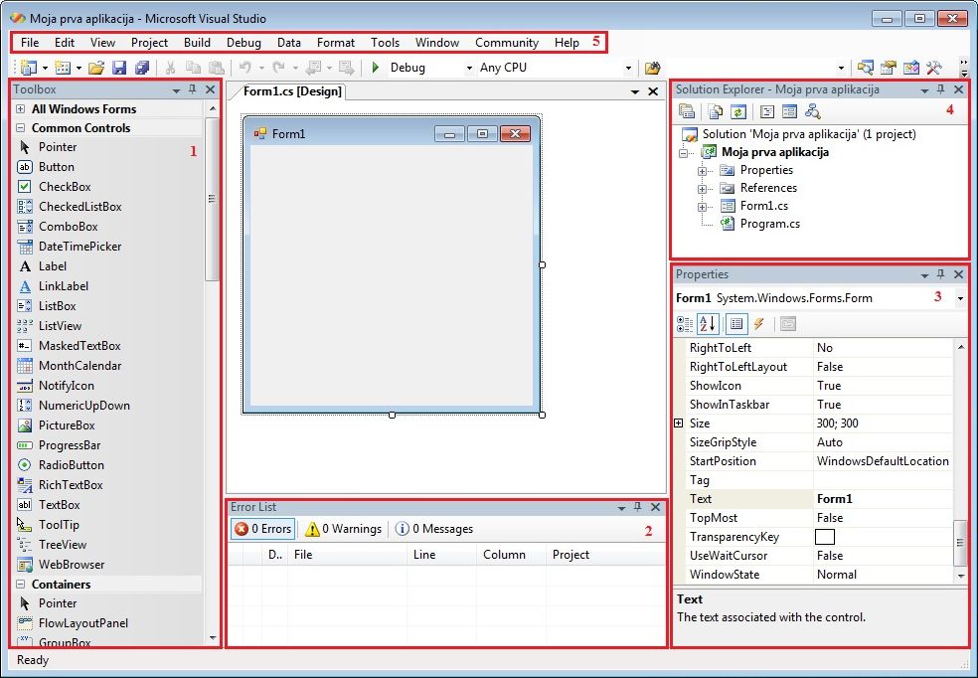The height and width of the screenshot is (678, 978).
Task: Open the Any CPU platform dropdown
Action: pos(628,68)
